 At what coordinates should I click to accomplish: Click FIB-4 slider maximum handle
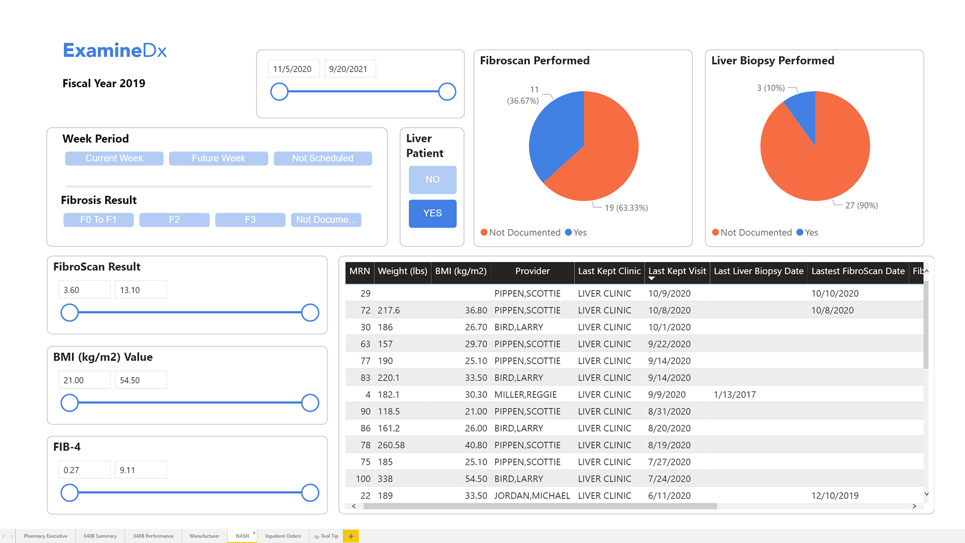tap(310, 493)
